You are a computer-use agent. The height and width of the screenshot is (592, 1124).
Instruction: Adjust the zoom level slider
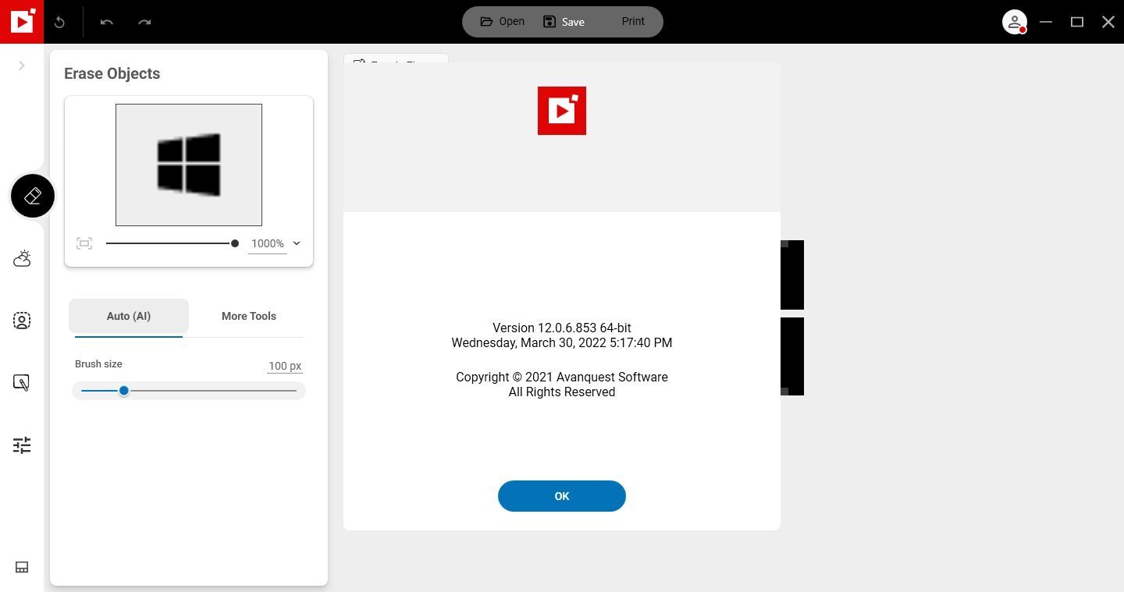[x=172, y=243]
